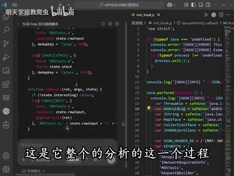Open the Search view in activity bar
This screenshot has width=234, height=176.
tap(6, 30)
